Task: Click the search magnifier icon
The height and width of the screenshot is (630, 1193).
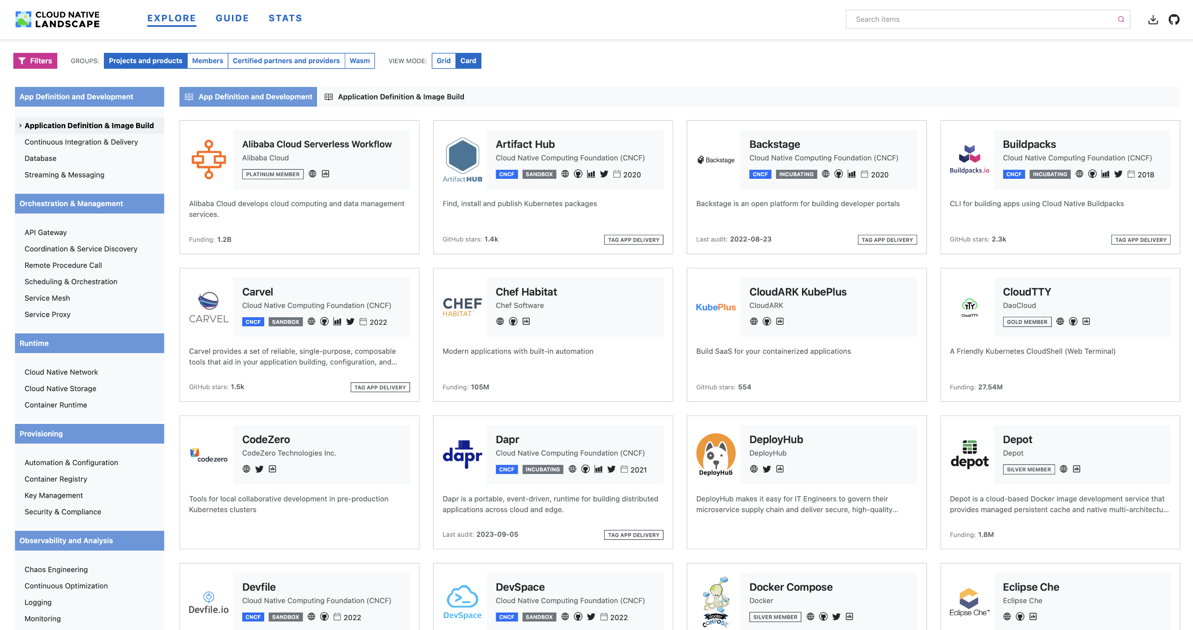Action: pos(1121,19)
